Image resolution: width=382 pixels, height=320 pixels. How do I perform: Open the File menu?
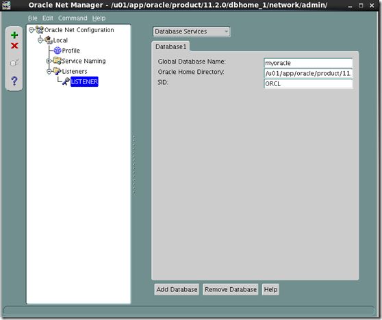pos(32,18)
